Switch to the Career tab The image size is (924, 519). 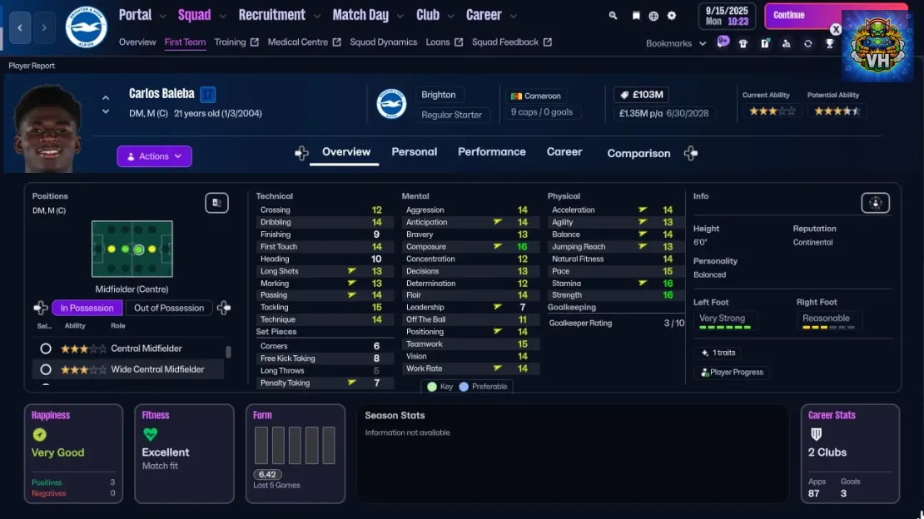(564, 152)
